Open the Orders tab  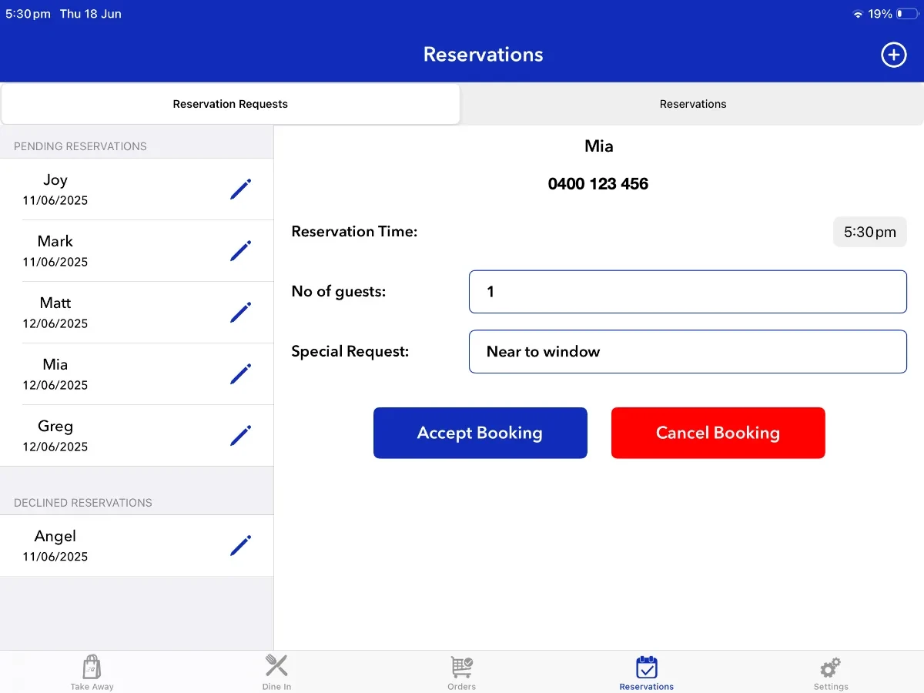(462, 672)
